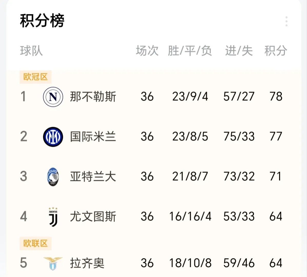Click rank number 1 beside Napoli
The height and width of the screenshot is (277, 307).
(24, 97)
